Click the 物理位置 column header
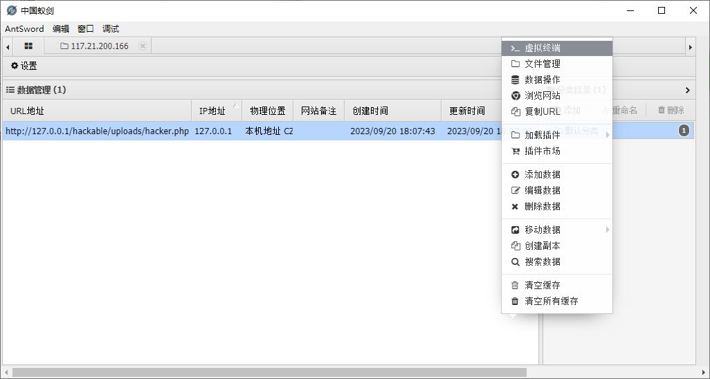Image resolution: width=710 pixels, height=379 pixels. point(268,111)
